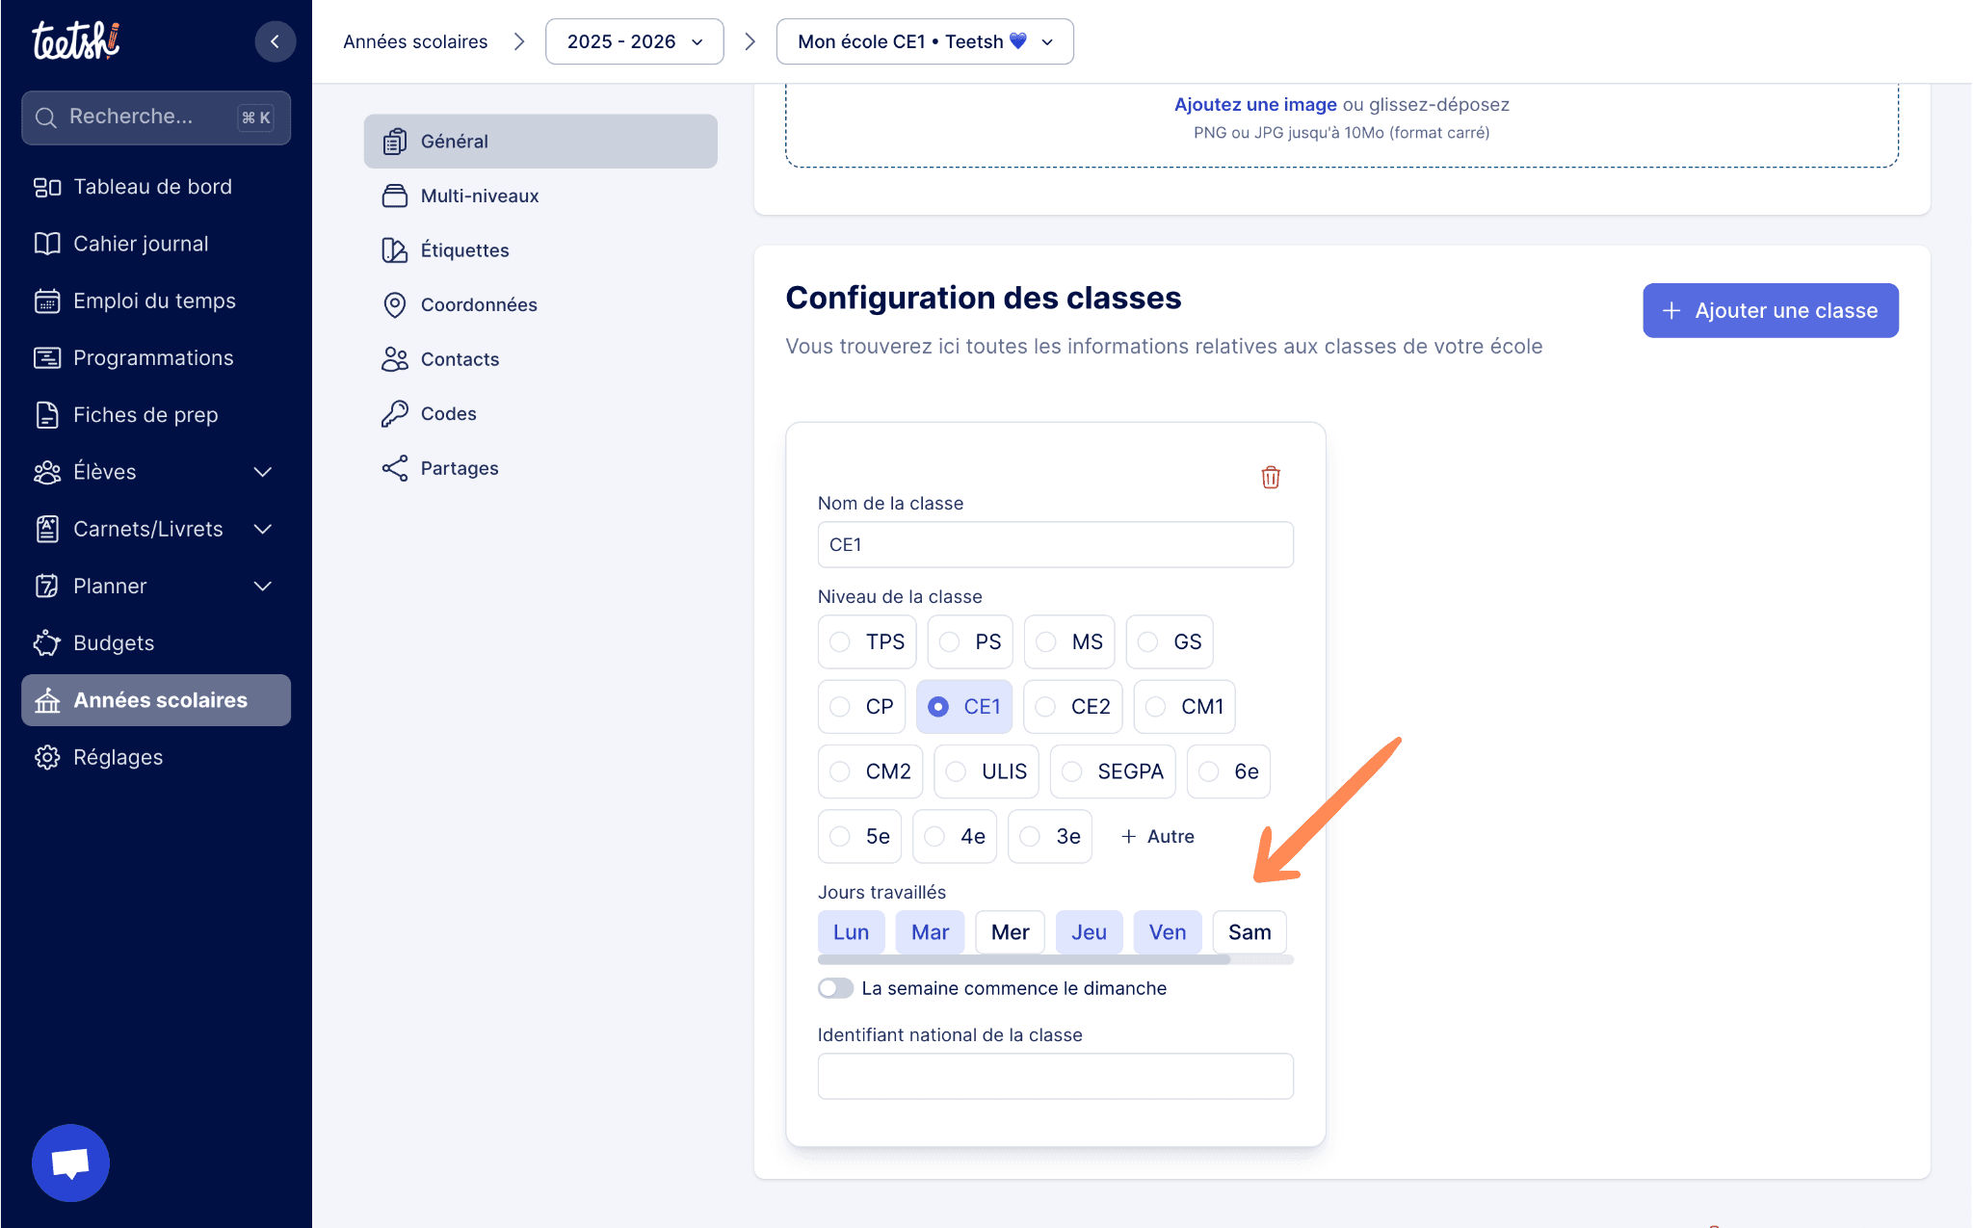The height and width of the screenshot is (1228, 1973).
Task: Open the Mon école CE1 dropdown
Action: [924, 41]
